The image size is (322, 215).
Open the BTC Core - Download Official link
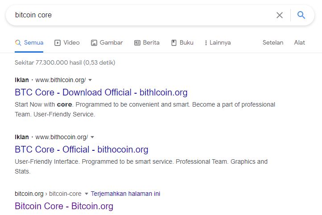[101, 92]
